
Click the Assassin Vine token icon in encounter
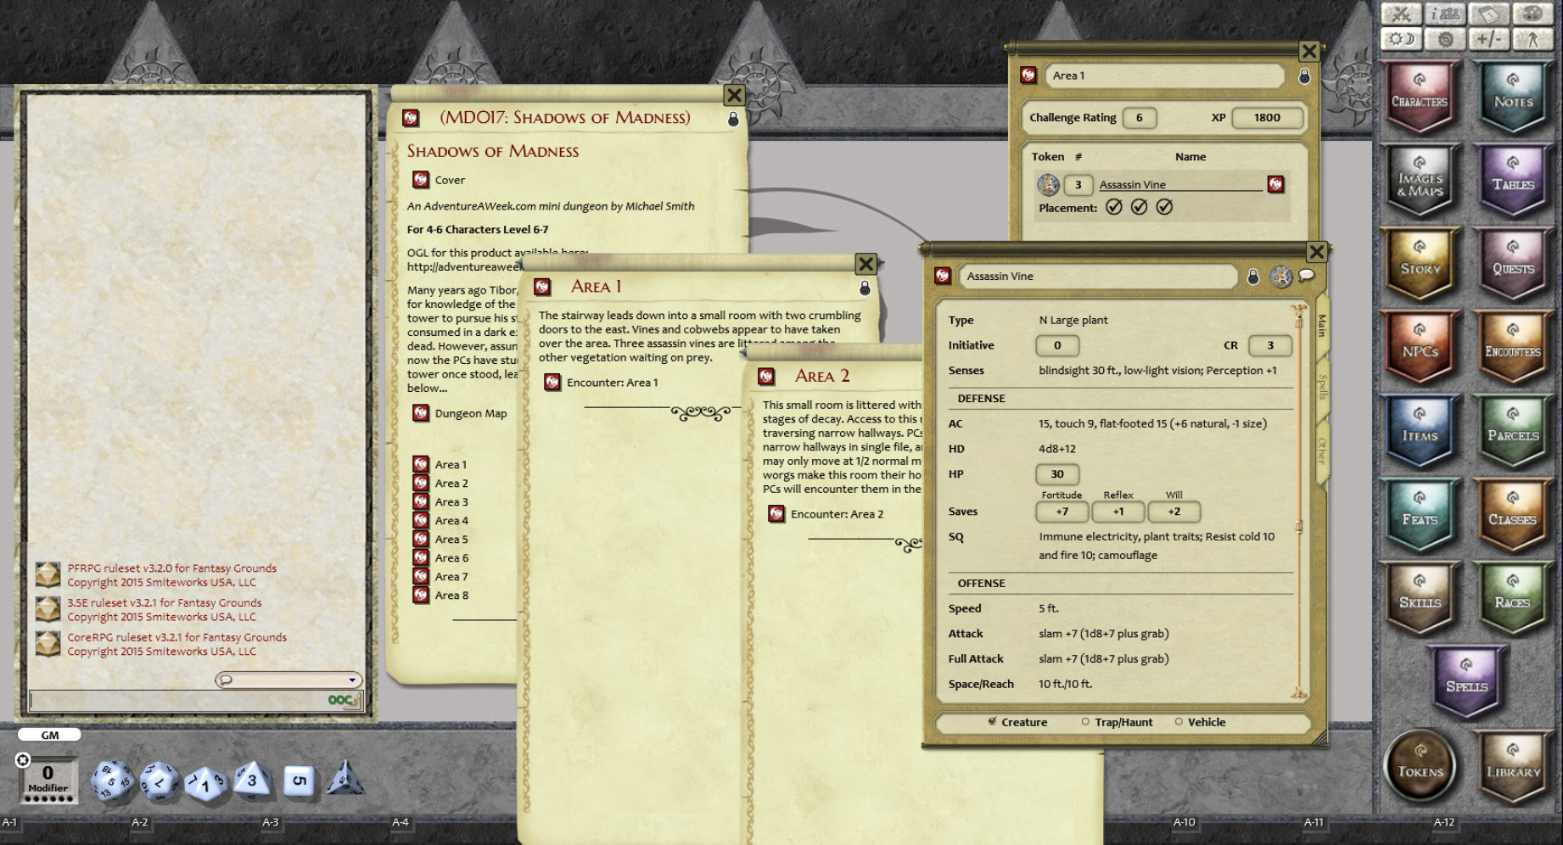(x=1048, y=184)
